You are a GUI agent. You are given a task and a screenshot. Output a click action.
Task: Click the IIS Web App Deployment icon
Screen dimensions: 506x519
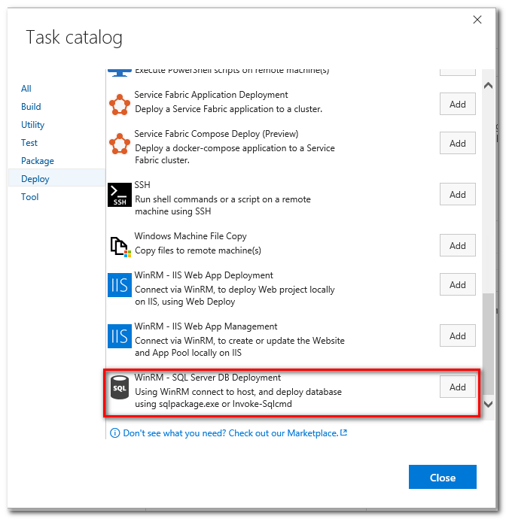tap(119, 285)
